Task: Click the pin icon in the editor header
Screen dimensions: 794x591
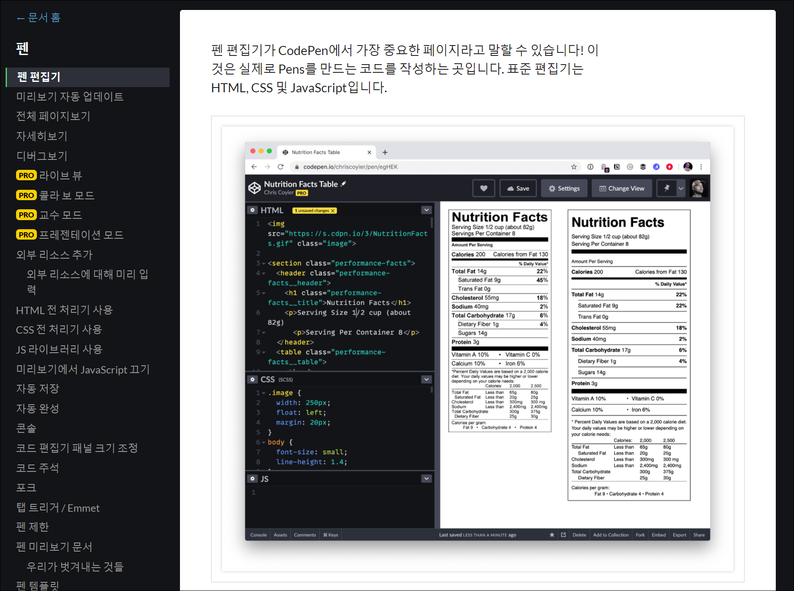Action: (667, 188)
